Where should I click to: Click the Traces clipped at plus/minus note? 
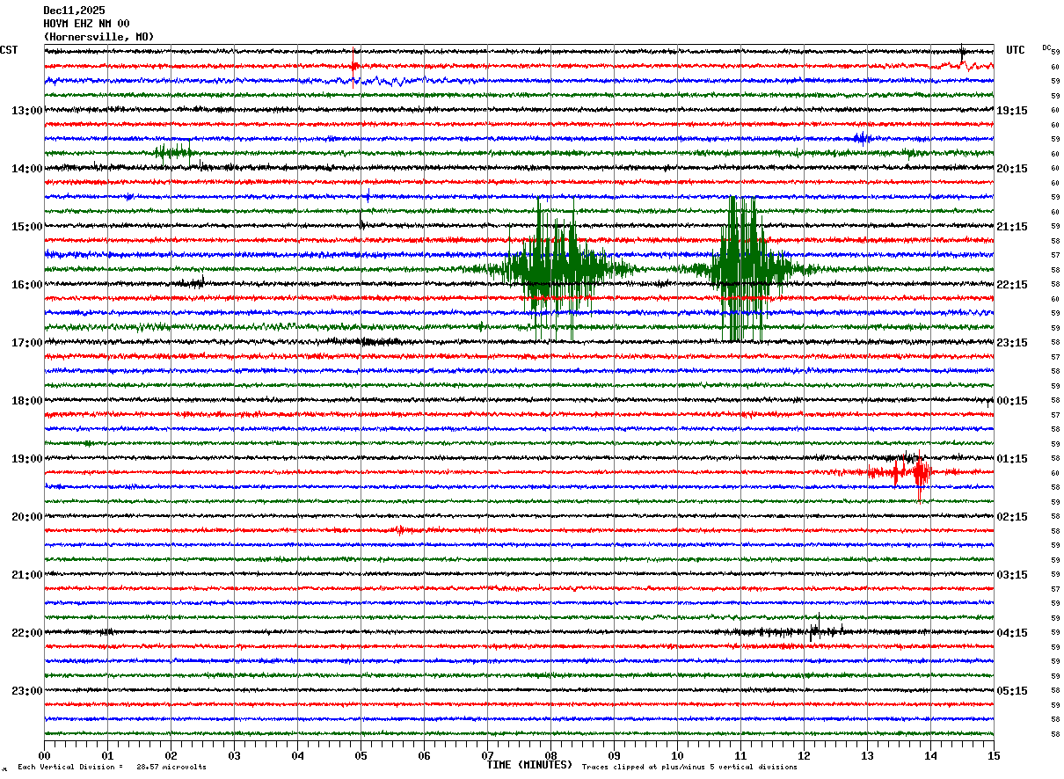coord(689,767)
